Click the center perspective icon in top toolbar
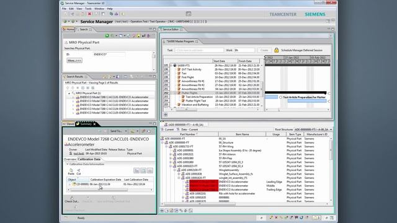 pos(189,14)
